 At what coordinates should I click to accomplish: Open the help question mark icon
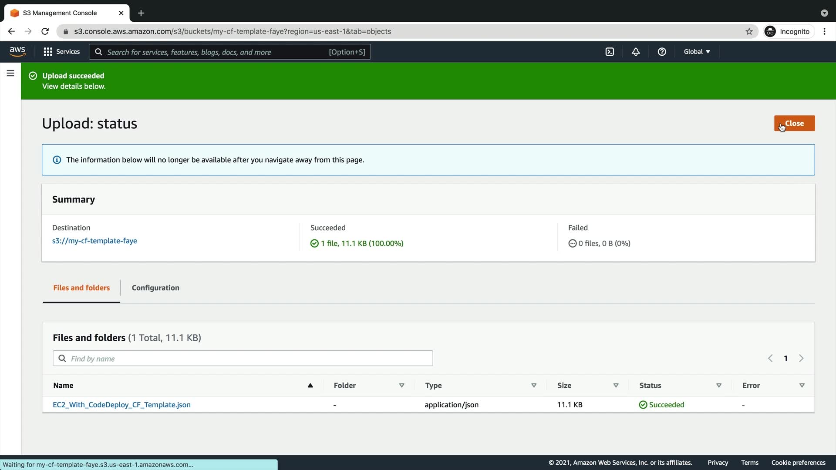click(x=662, y=52)
